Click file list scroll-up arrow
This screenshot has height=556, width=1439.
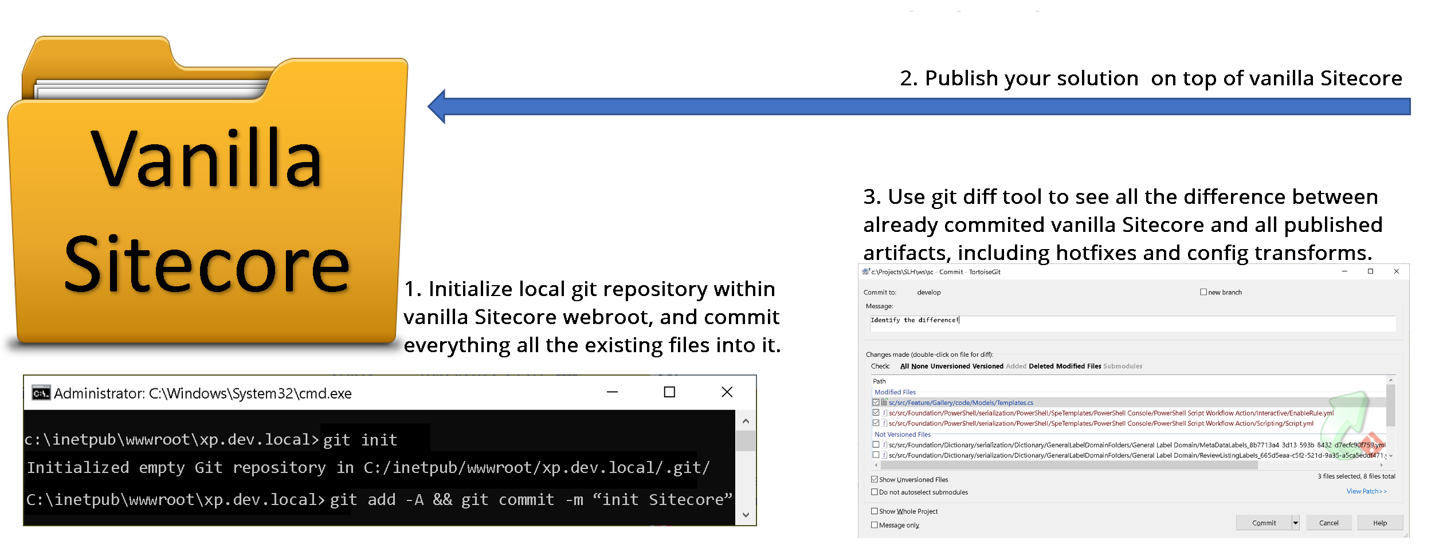click(x=1390, y=381)
